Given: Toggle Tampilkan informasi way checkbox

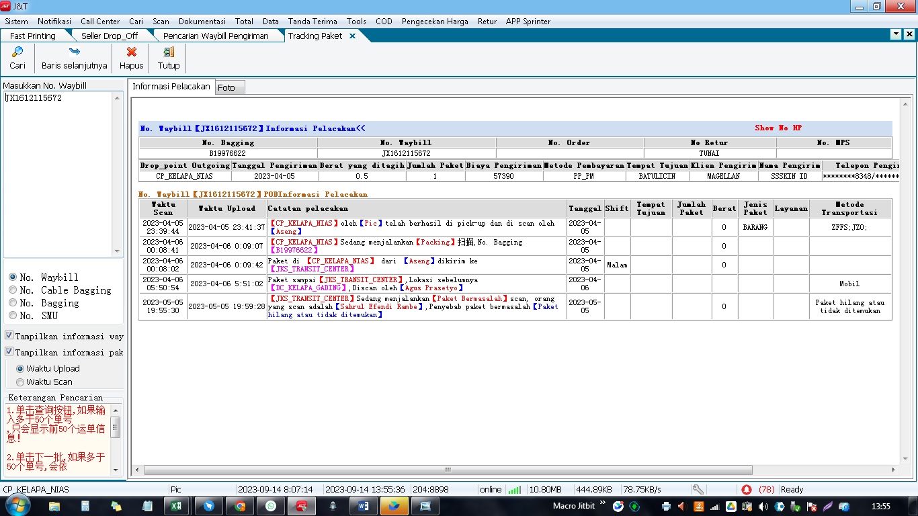Looking at the screenshot, I should coord(9,335).
